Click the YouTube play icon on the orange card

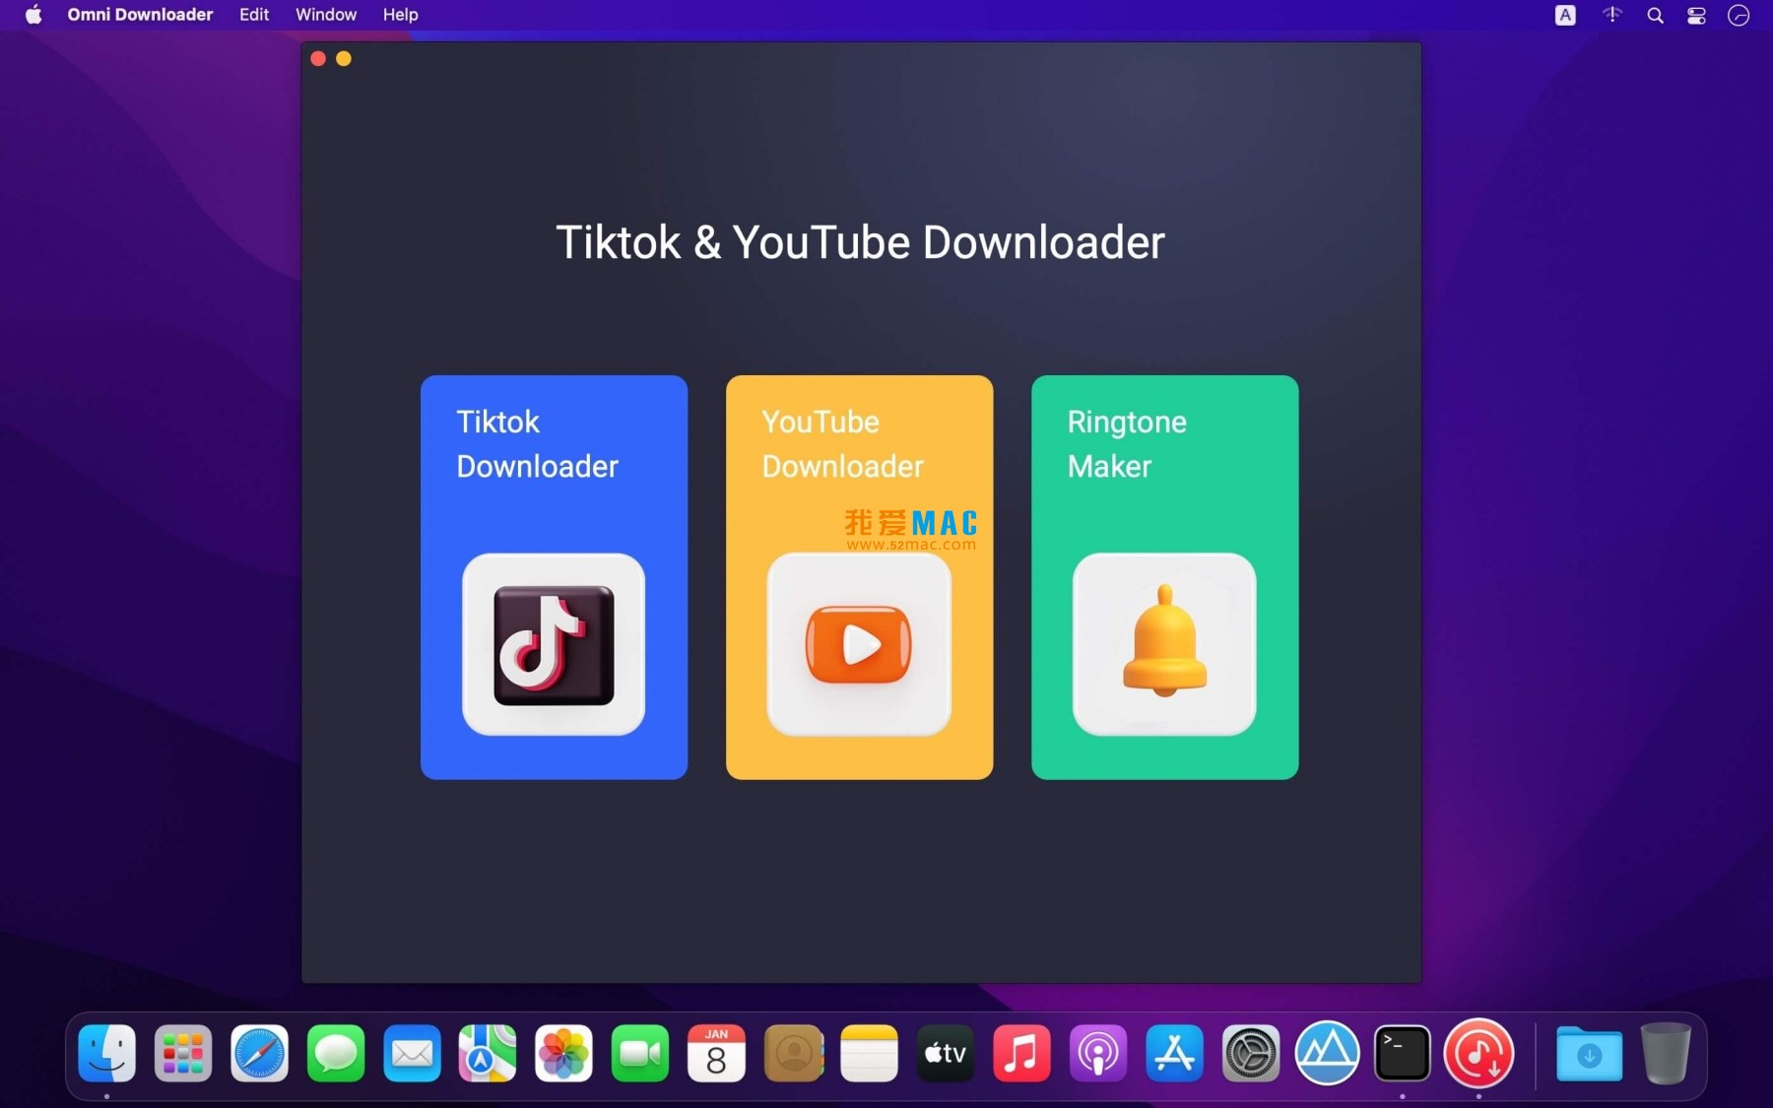tap(858, 646)
